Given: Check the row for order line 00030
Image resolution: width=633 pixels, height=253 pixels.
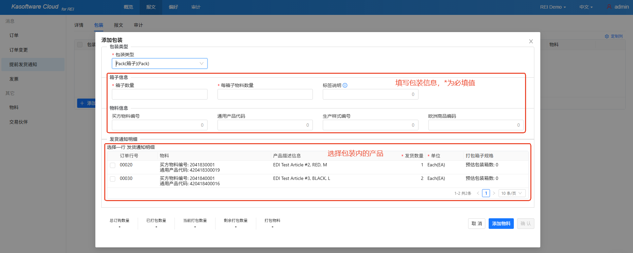Looking at the screenshot, I should 113,179.
